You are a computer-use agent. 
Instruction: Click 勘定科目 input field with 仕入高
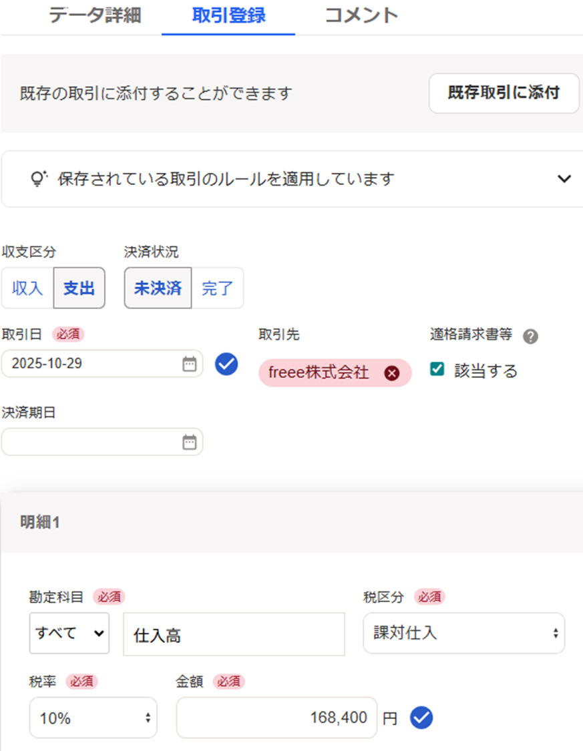tap(234, 635)
